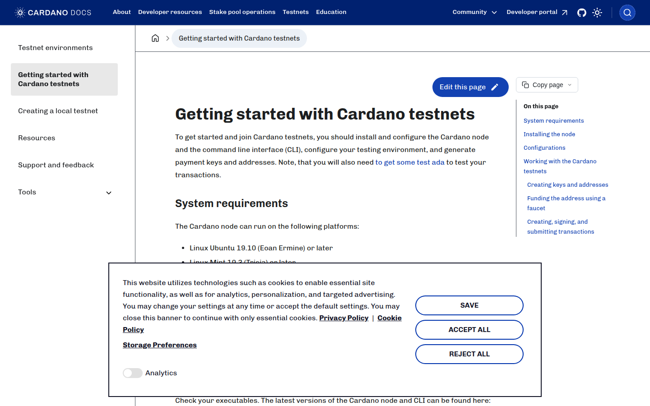Open the Privacy Policy link

tap(344, 318)
